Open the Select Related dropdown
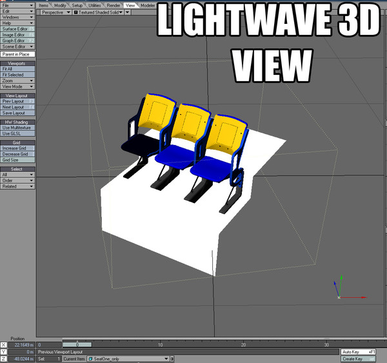Viewport: 387px width, 363px height. click(17, 186)
